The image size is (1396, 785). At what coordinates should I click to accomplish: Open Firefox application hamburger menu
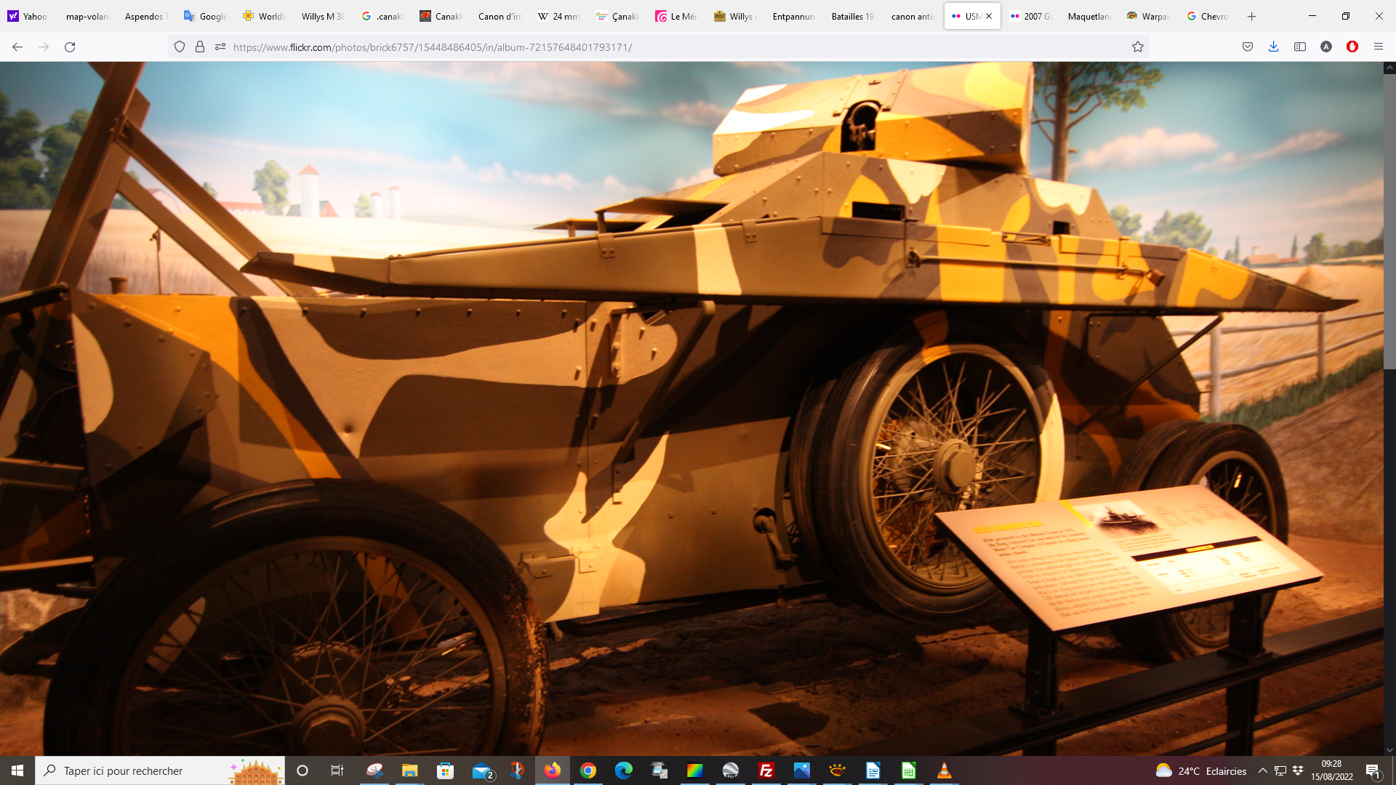(1379, 47)
